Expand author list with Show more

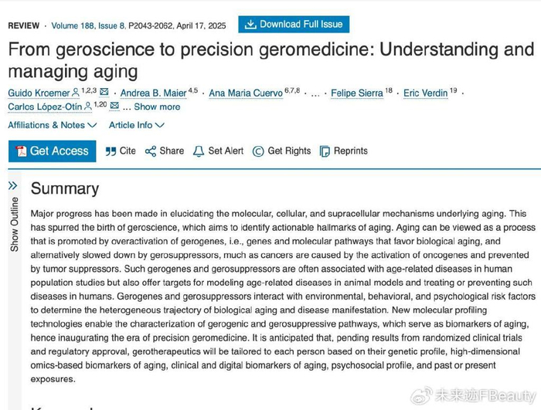tap(157, 107)
